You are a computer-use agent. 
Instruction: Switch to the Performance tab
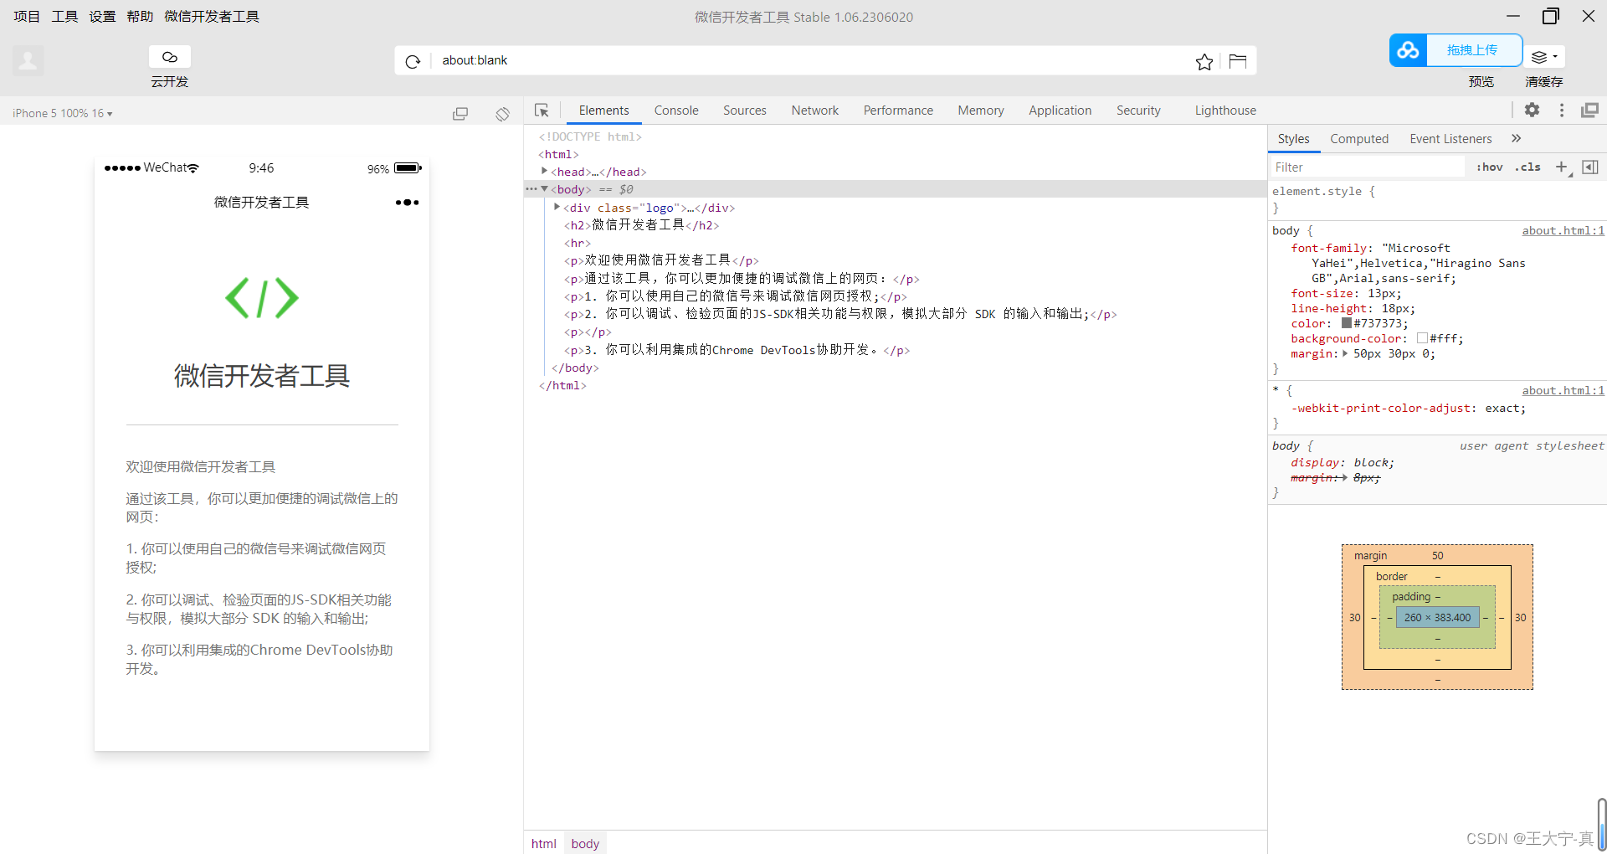[x=898, y=111]
